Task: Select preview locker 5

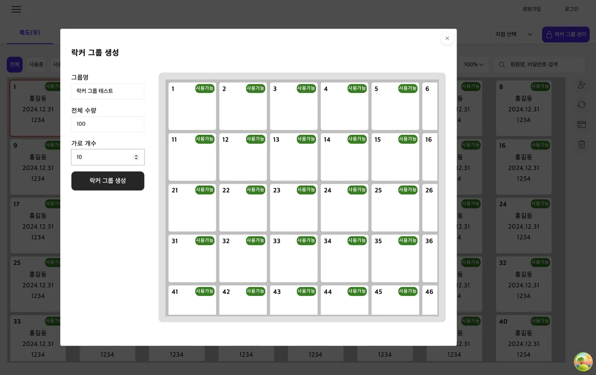Action: click(x=395, y=106)
